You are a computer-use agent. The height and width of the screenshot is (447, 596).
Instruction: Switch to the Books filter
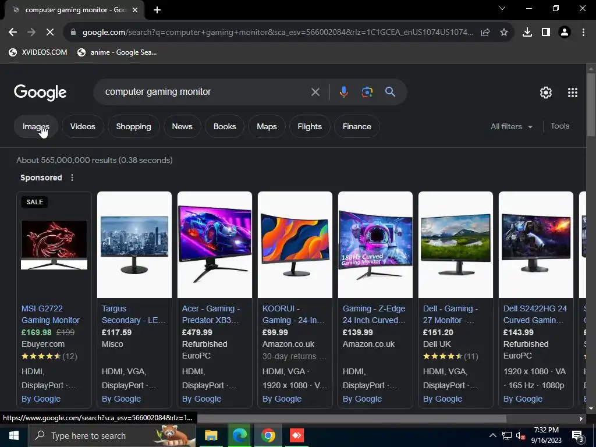pyautogui.click(x=225, y=126)
